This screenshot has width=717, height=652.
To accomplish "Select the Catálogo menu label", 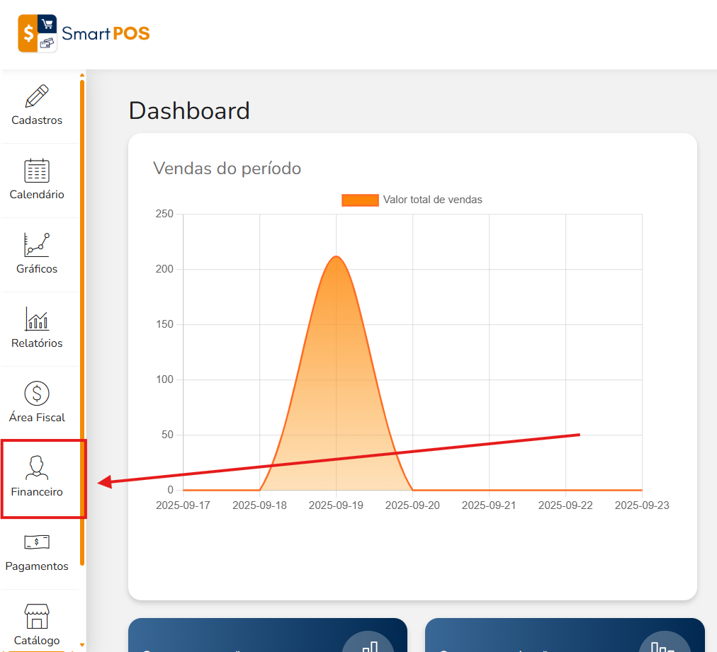I will tap(37, 641).
